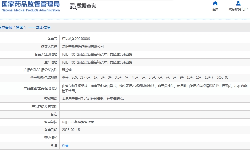Viewport: 250px width, 152px height.
Task: Click the 预期用途 row label
Action: click(51, 99)
